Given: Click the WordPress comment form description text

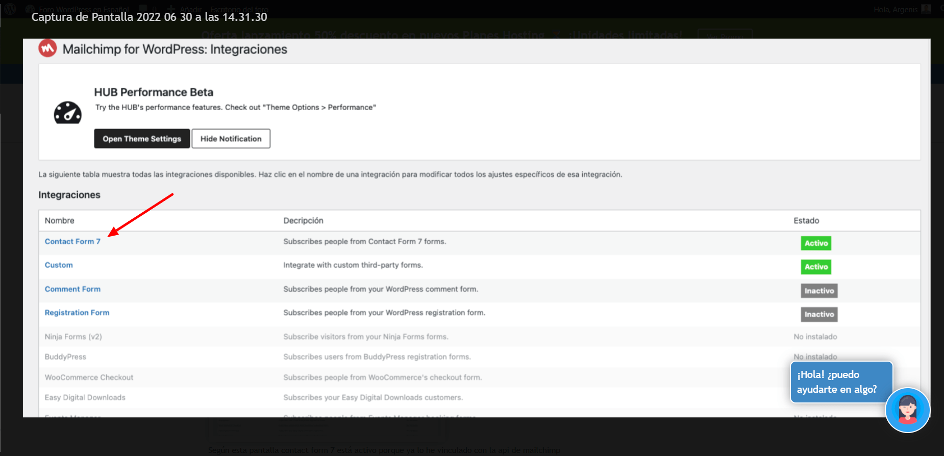Looking at the screenshot, I should [381, 289].
